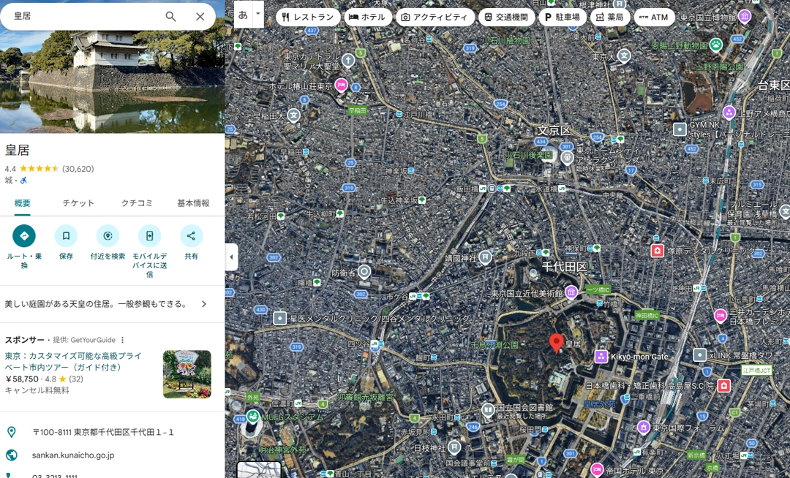This screenshot has width=790, height=478.
Task: Share 皇居 with the 共有 icon
Action: tap(191, 235)
